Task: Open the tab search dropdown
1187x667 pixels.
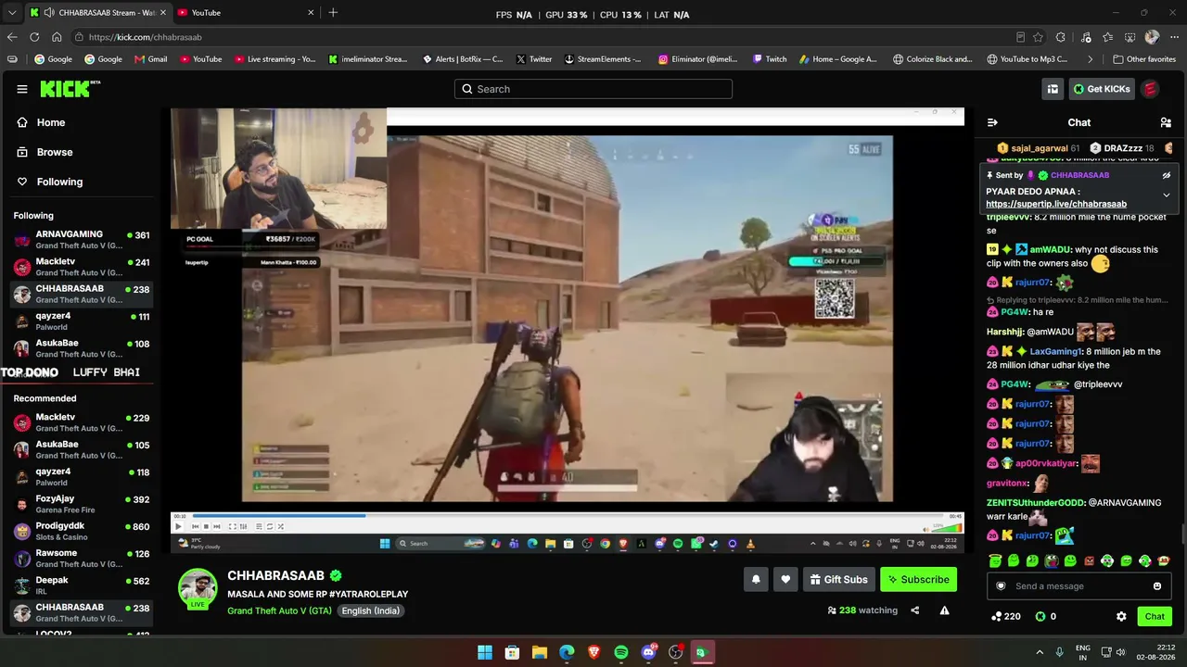Action: point(12,12)
